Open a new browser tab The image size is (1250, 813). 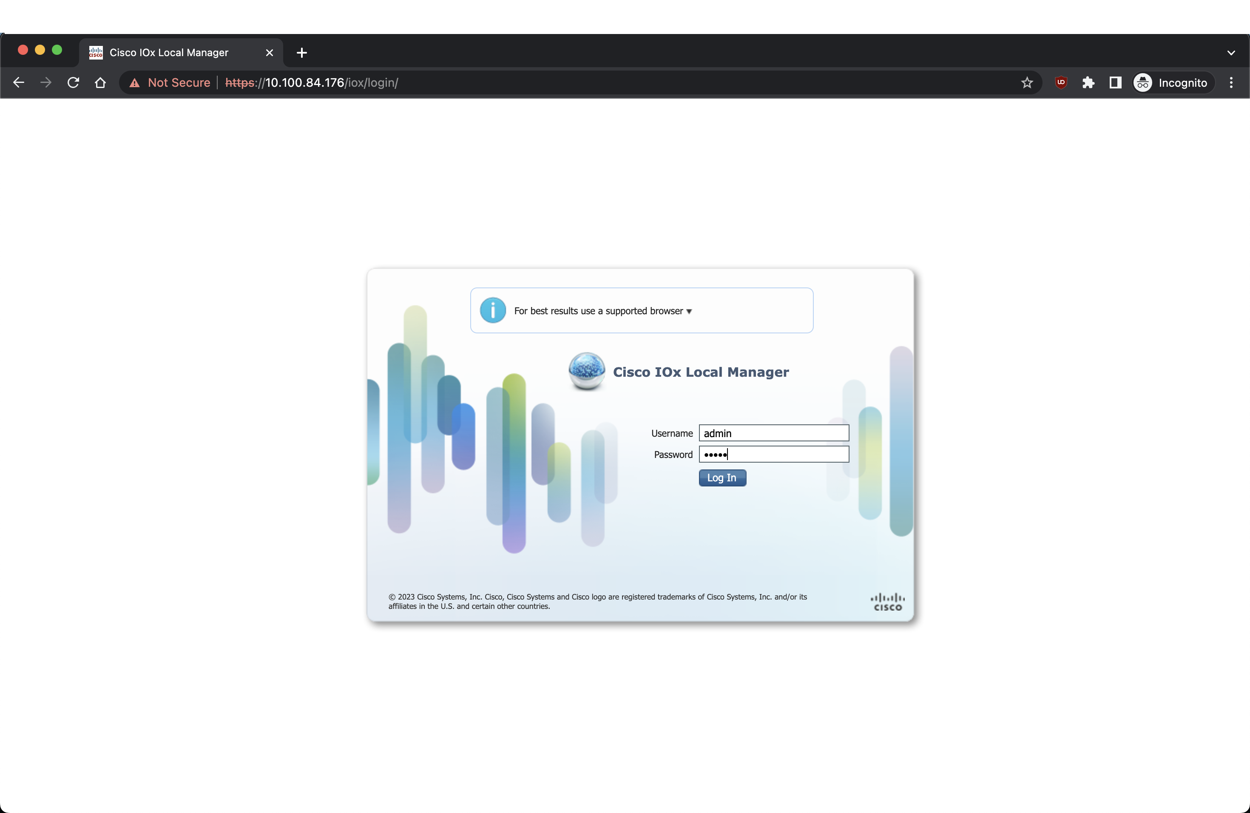point(301,53)
